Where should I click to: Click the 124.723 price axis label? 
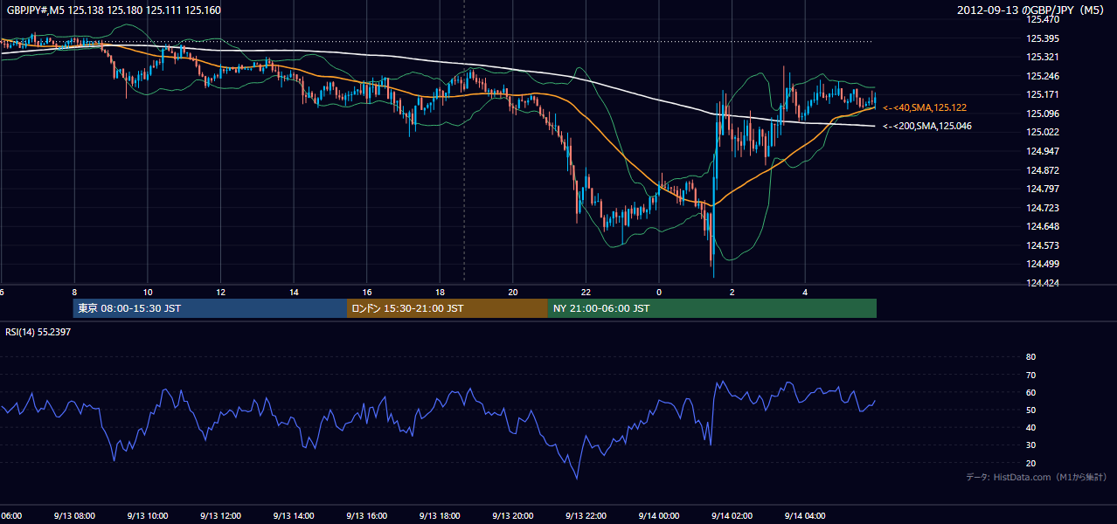[1044, 208]
